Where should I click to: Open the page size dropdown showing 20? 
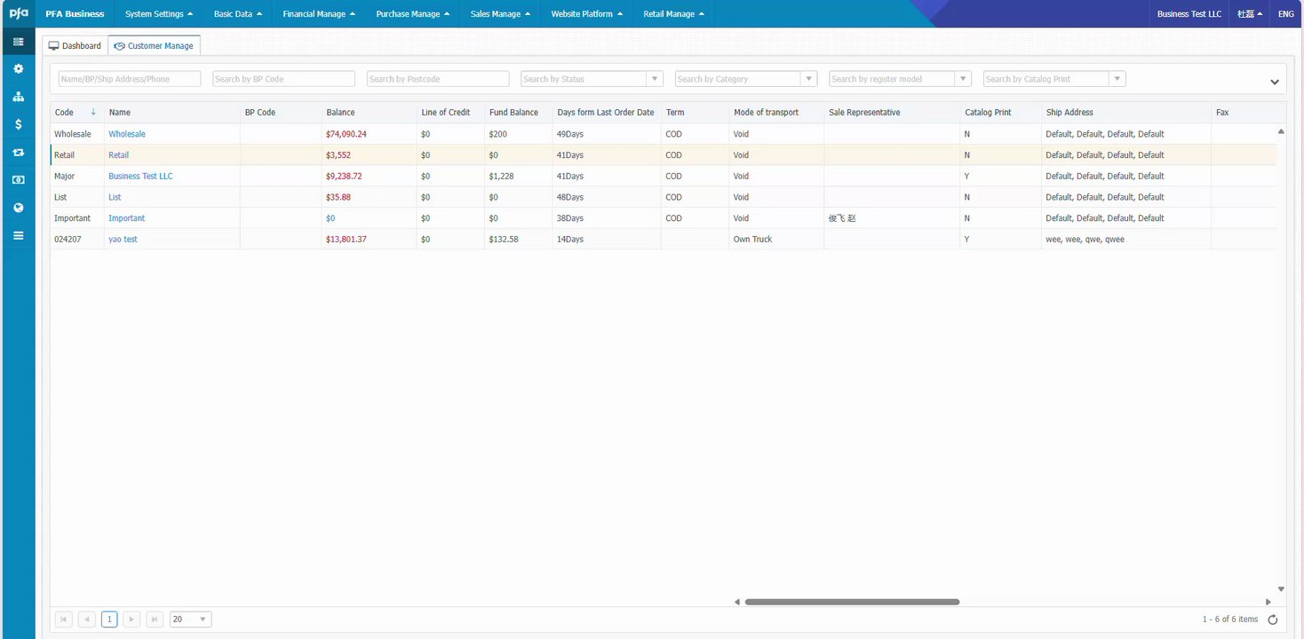coord(191,619)
